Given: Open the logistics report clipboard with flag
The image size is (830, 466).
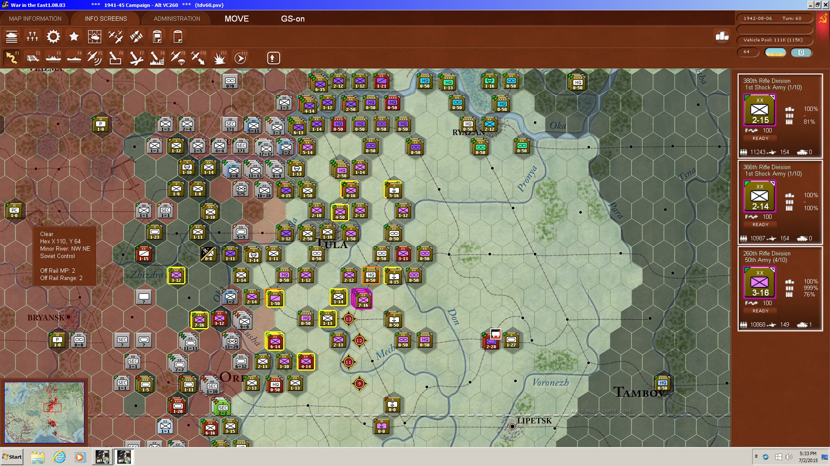Looking at the screenshot, I should 157,37.
